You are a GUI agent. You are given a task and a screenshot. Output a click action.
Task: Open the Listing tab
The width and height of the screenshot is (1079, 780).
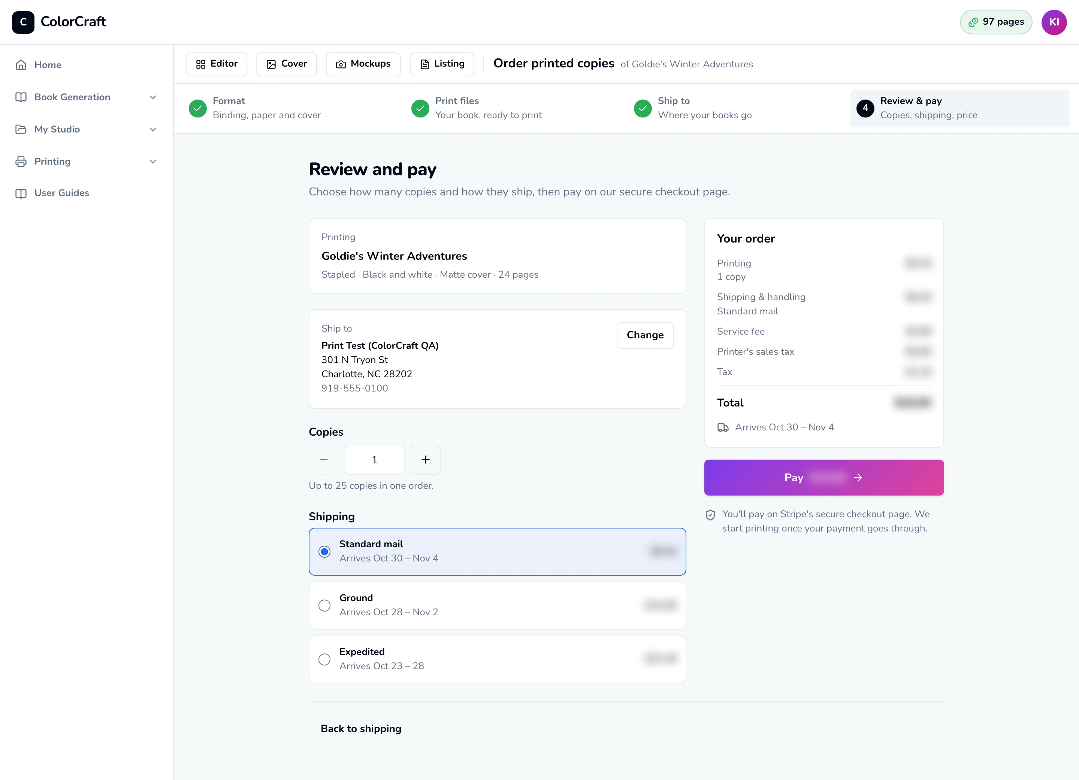pos(442,64)
